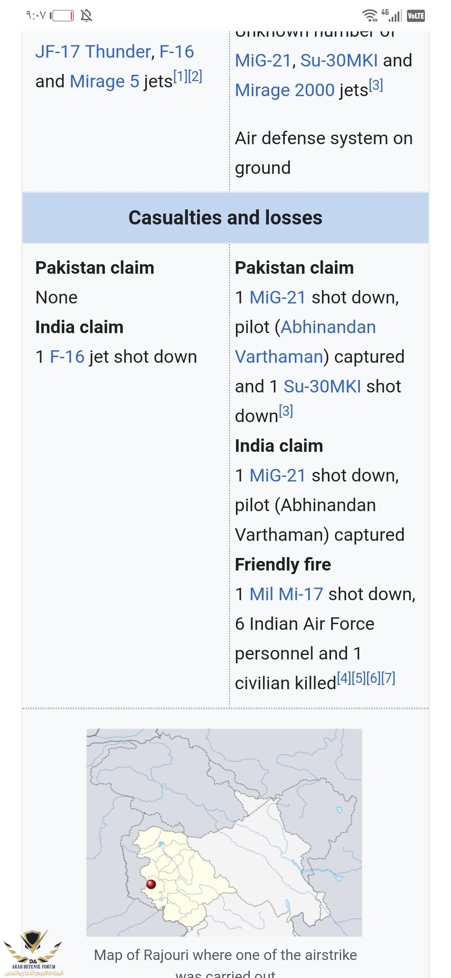Tap the Casualties and losses header
The width and height of the screenshot is (451, 978).
[x=225, y=218]
